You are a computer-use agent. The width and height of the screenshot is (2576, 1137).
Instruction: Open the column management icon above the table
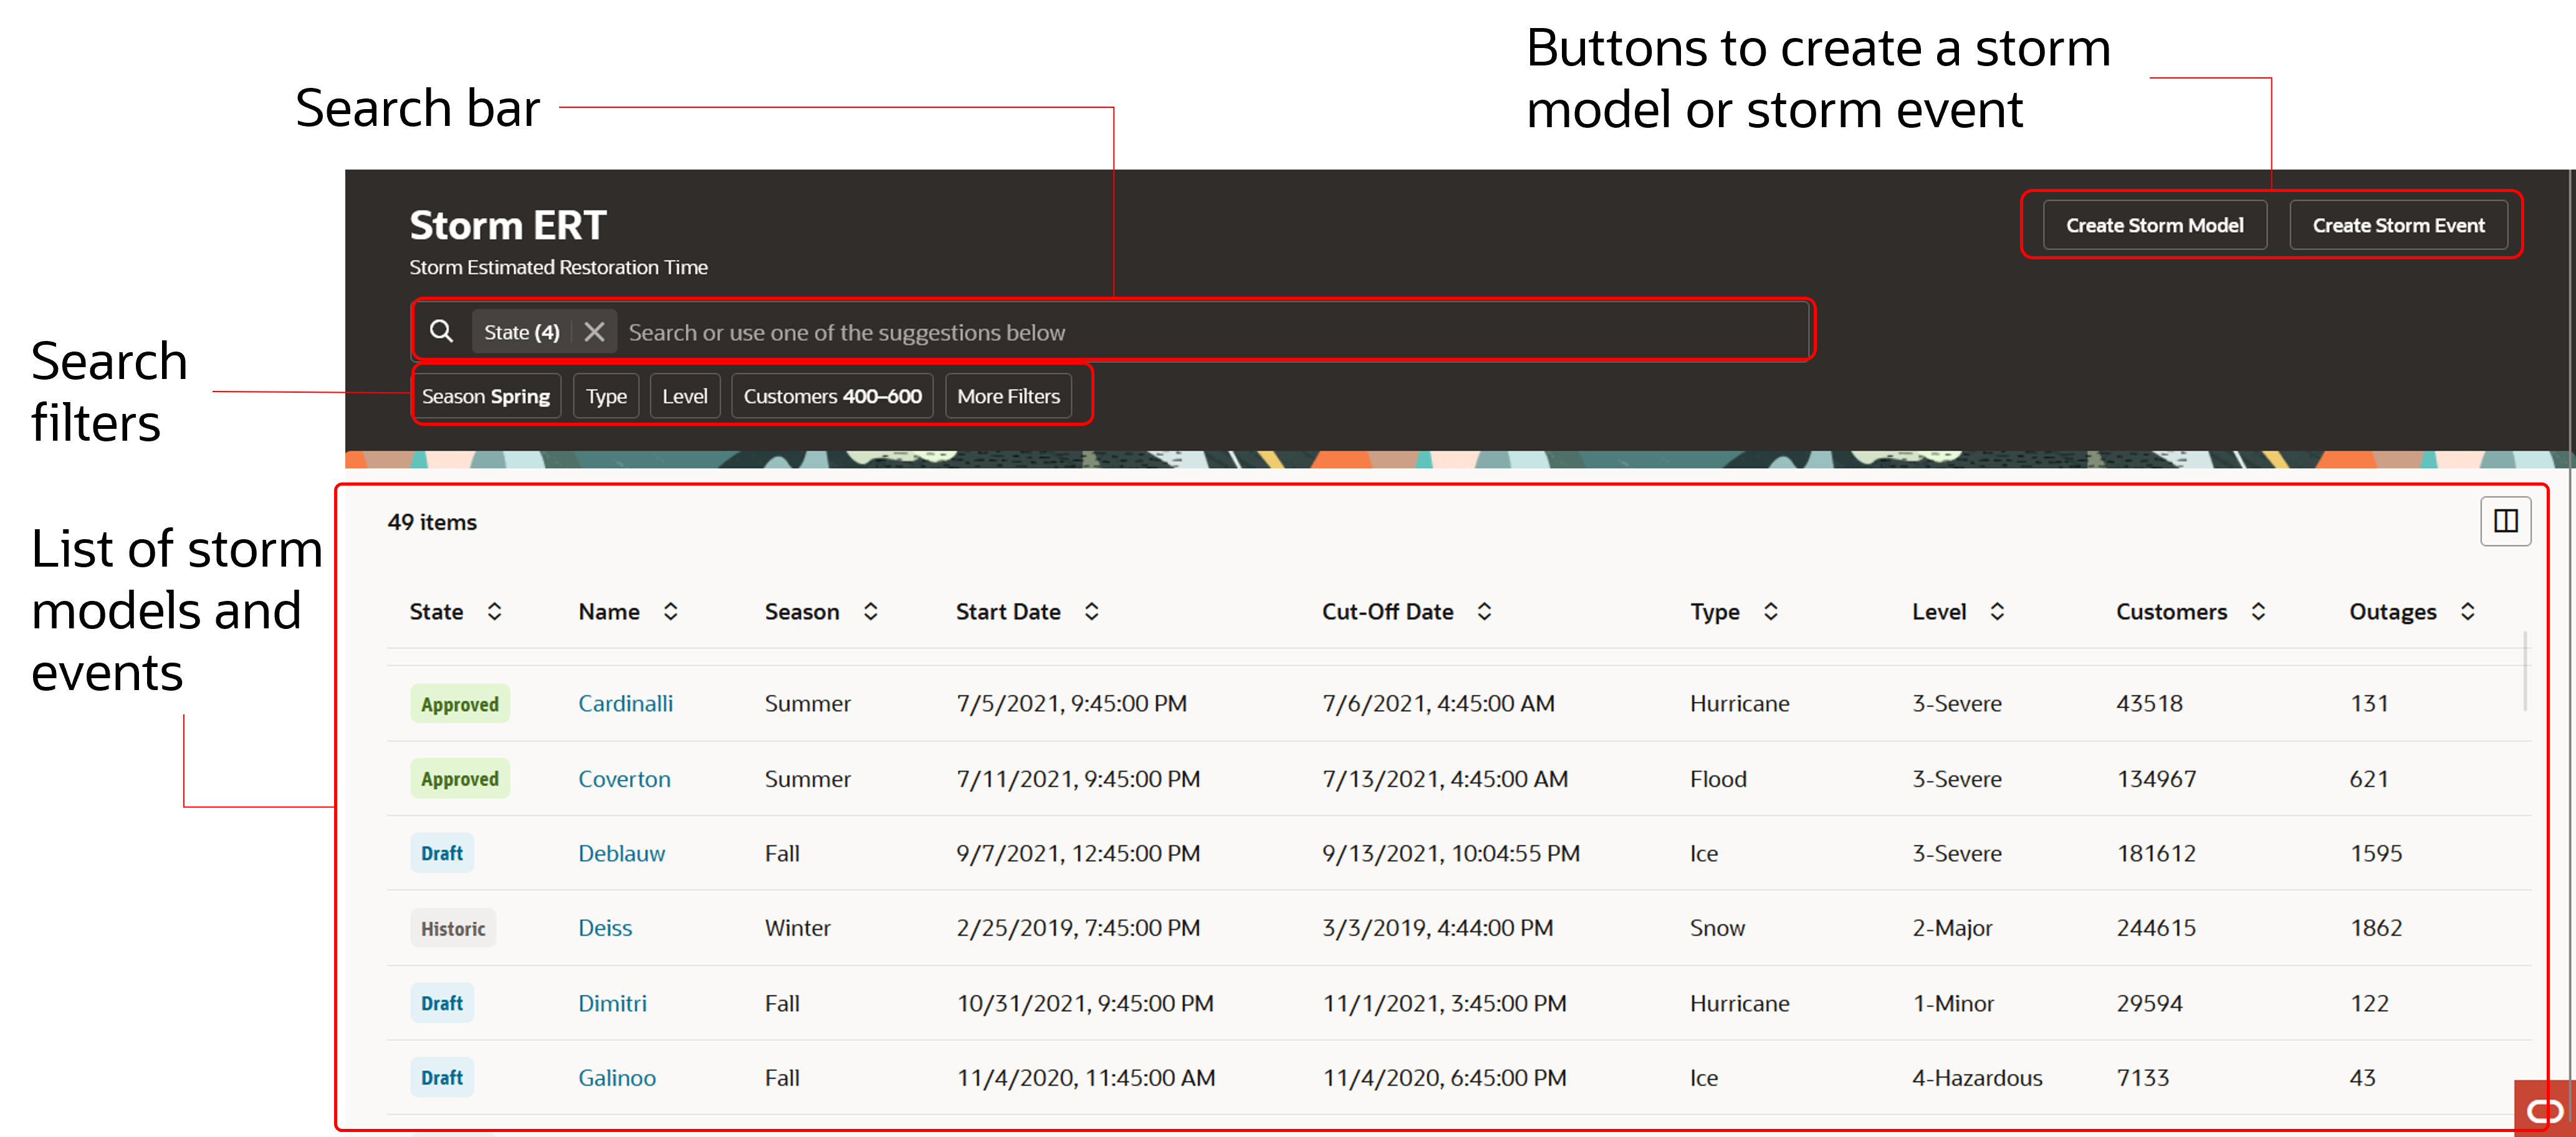coord(2505,520)
